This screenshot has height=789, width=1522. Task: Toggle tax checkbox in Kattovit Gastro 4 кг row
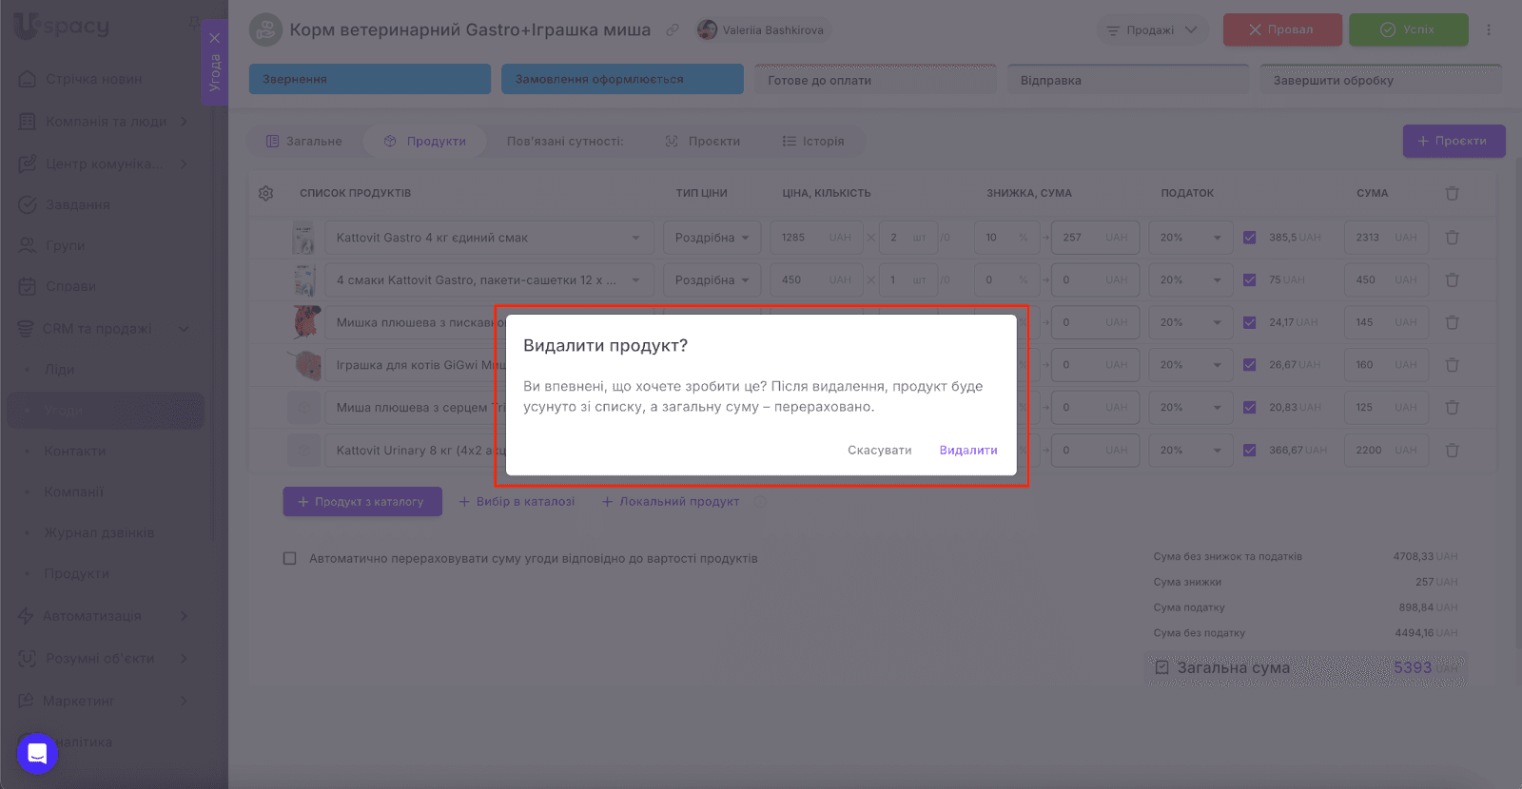point(1250,238)
